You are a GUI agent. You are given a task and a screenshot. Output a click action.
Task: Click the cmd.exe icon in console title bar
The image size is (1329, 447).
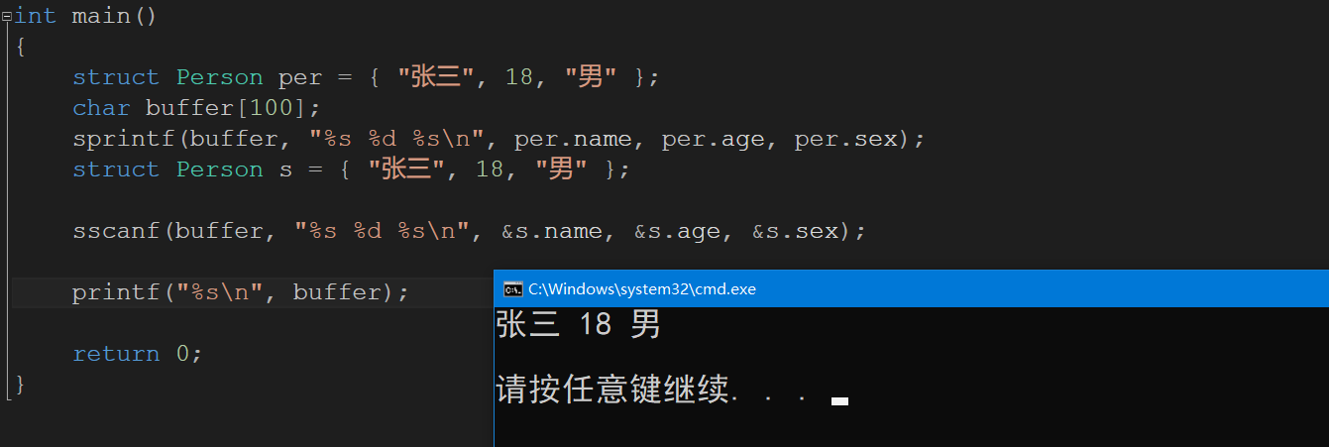(x=512, y=289)
